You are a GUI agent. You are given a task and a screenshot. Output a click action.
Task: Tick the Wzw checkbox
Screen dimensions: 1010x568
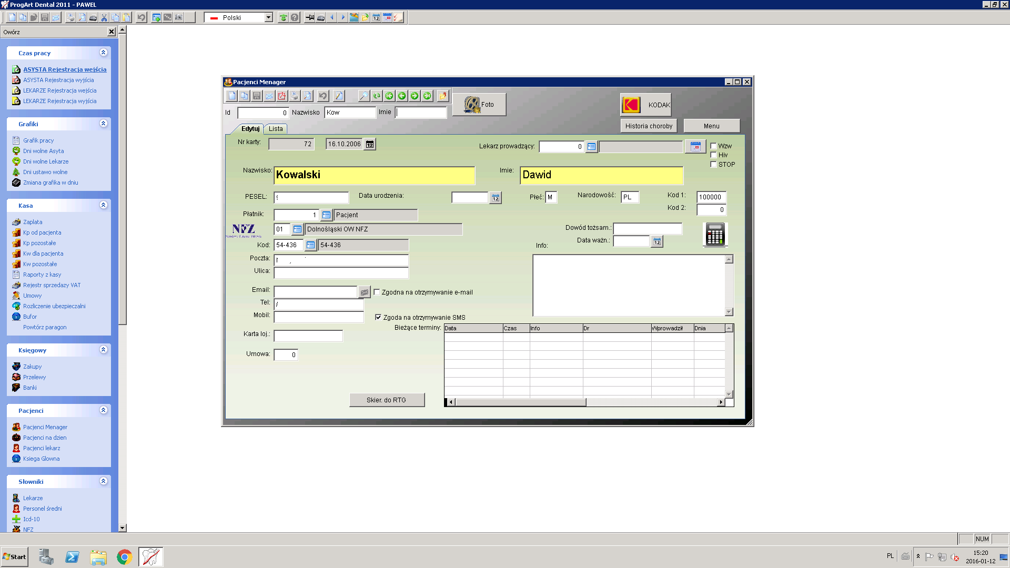[714, 146]
